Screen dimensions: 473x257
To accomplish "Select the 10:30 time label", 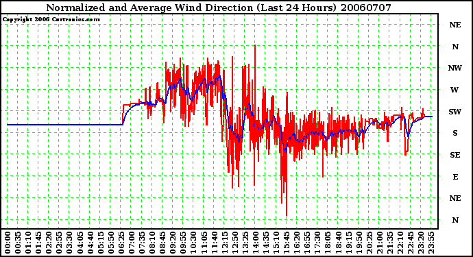I will click(193, 243).
